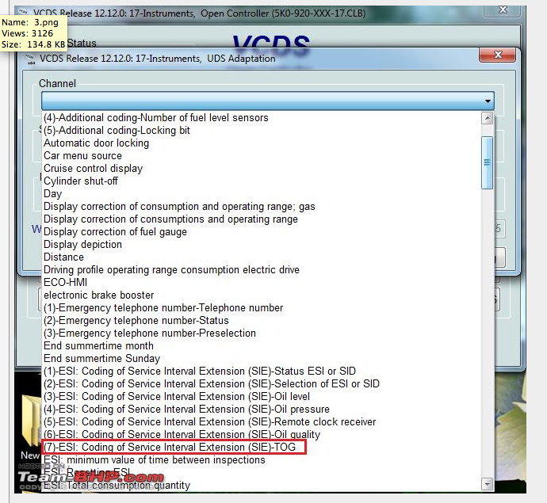547x503 pixels.
Task: Click the channel list scroll down arrow
Action: [487, 483]
